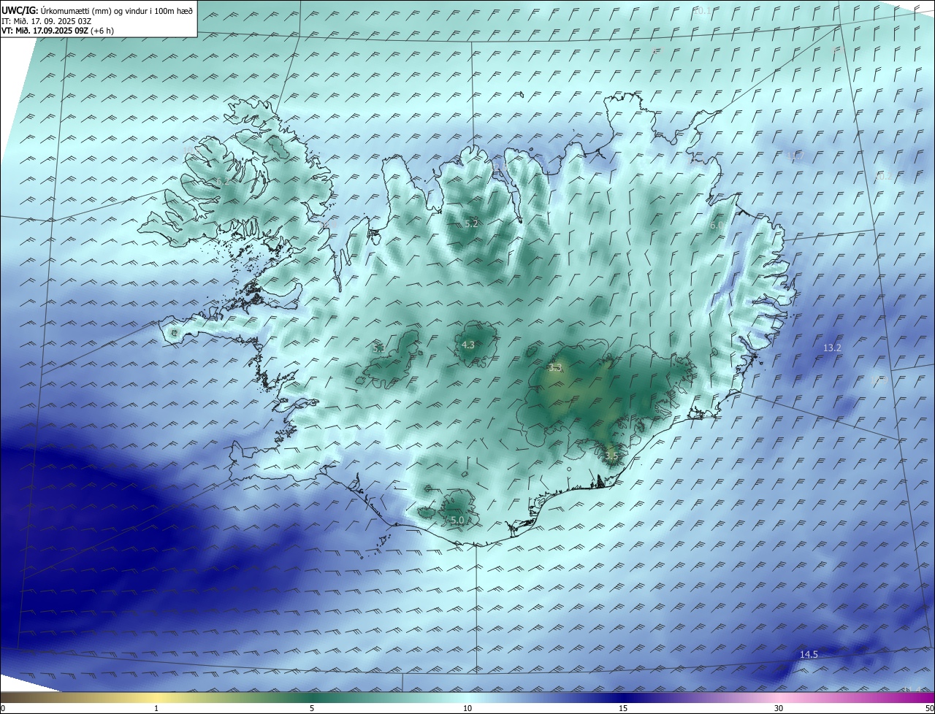Click the '15' tick label on the color scale
Screen dimensions: 935x714
coord(623,708)
